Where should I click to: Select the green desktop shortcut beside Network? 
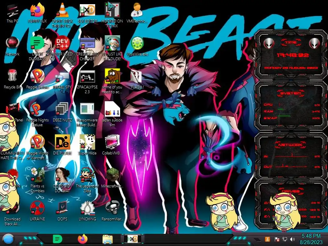[37, 44]
